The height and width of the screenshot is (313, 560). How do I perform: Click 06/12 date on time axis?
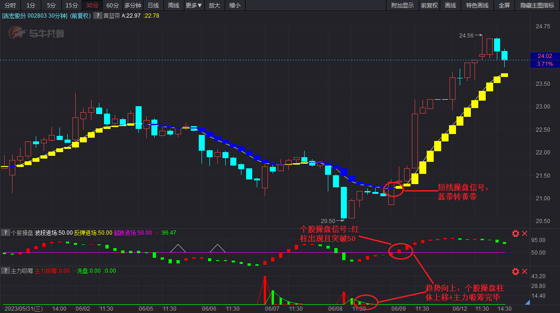[x=461, y=308]
